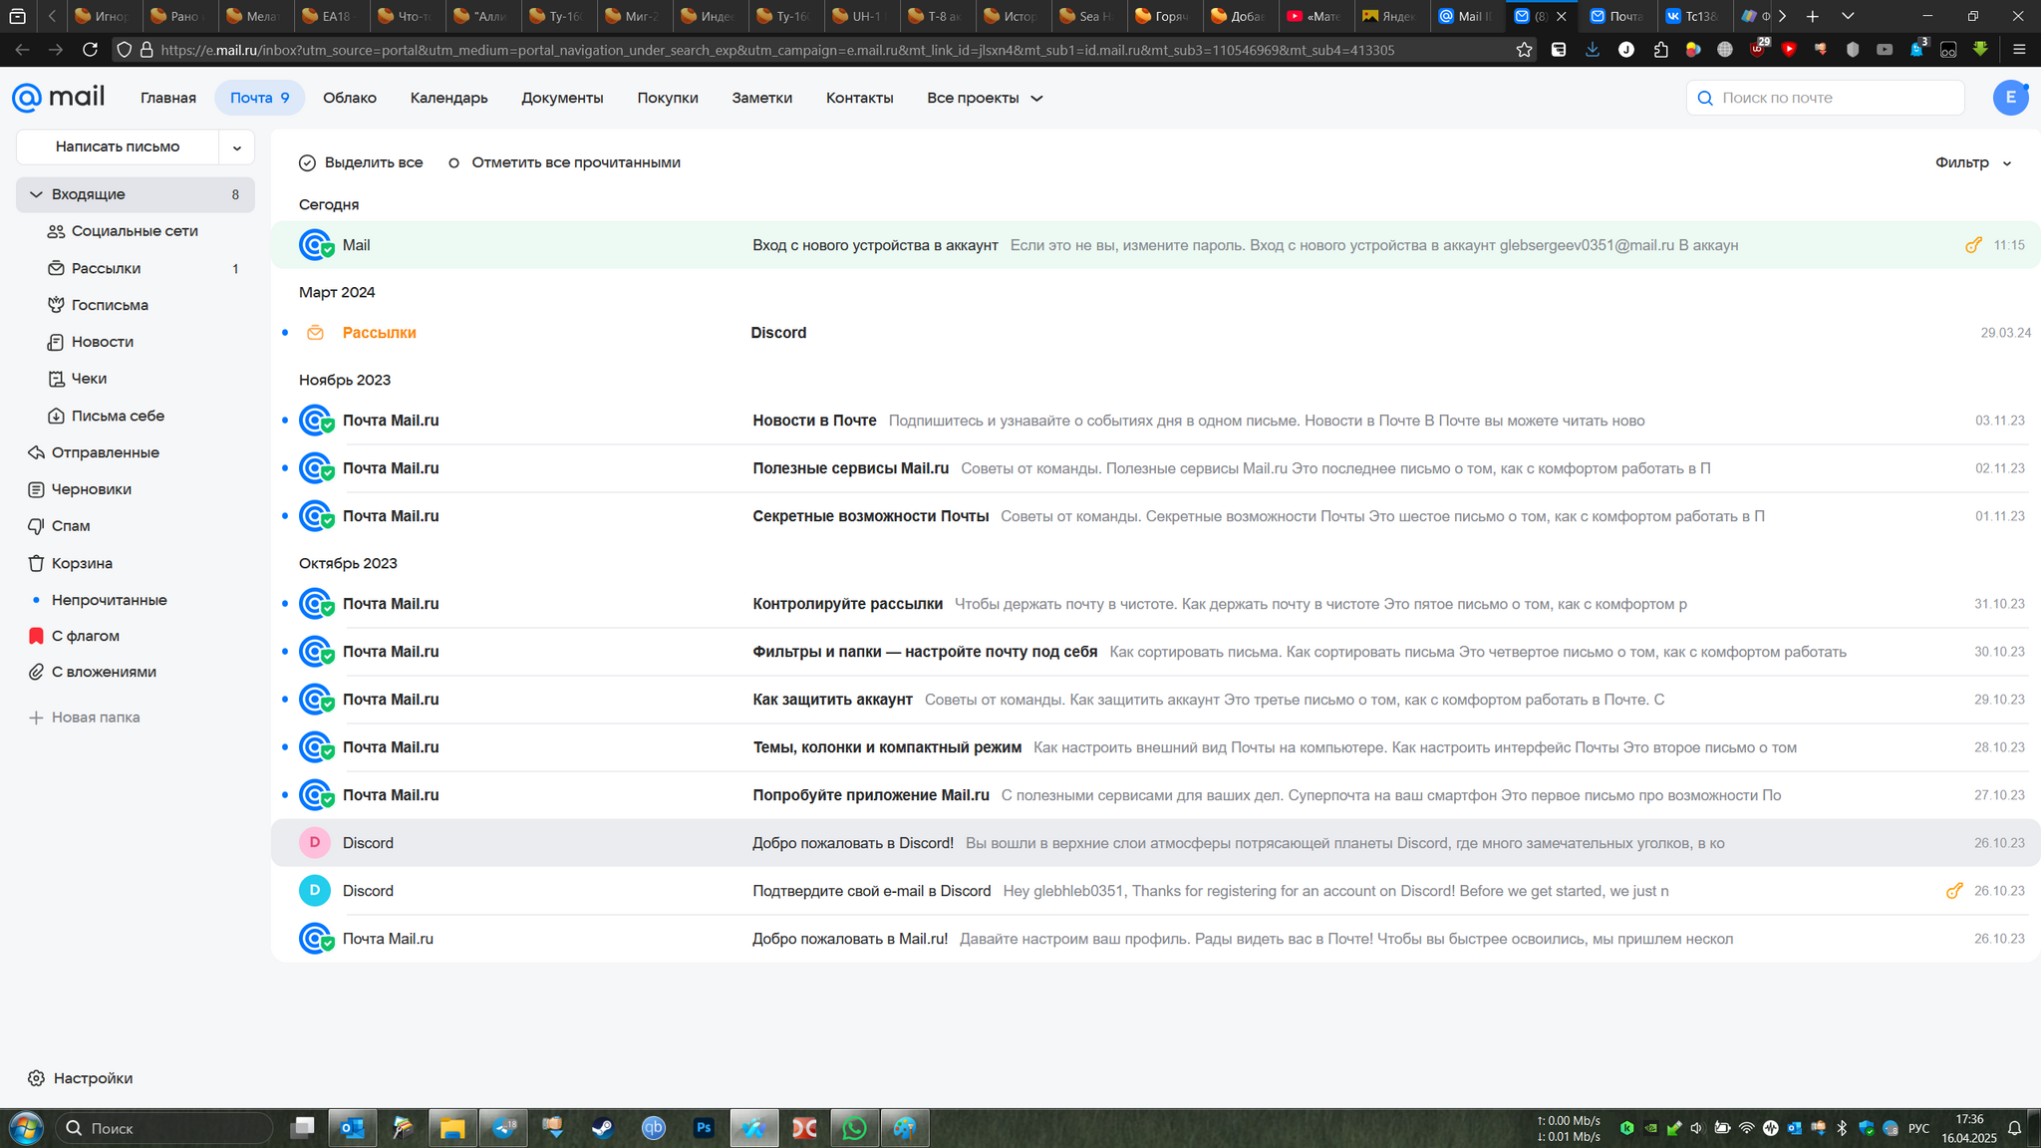Open Госписьма folder in sidebar
This screenshot has height=1148, width=2041.
coord(109,305)
